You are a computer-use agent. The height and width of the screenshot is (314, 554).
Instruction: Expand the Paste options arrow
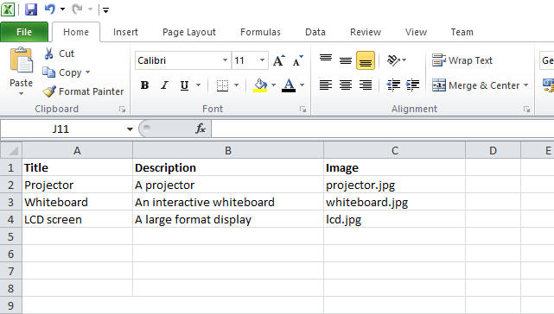pyautogui.click(x=22, y=93)
